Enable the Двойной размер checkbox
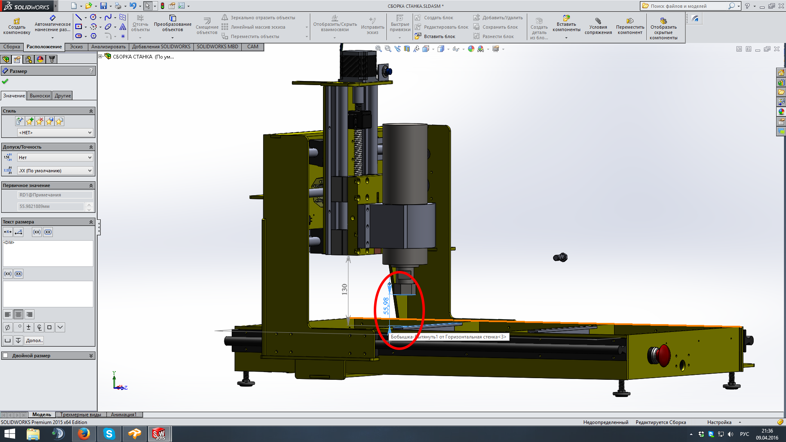 coord(6,355)
